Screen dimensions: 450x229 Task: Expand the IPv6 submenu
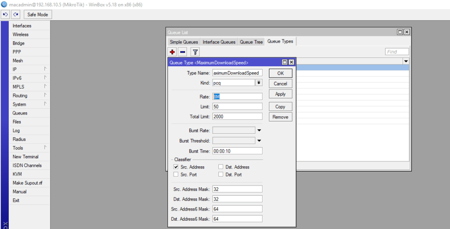[29, 78]
